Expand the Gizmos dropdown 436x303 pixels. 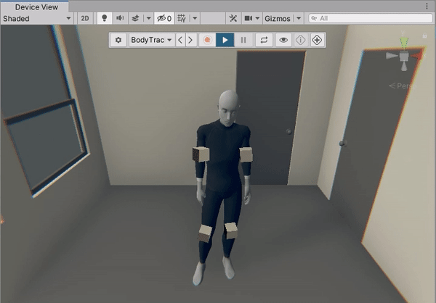tap(282, 18)
